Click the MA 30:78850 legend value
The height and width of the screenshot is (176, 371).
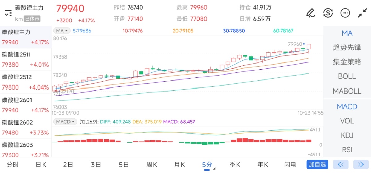pos(234,31)
